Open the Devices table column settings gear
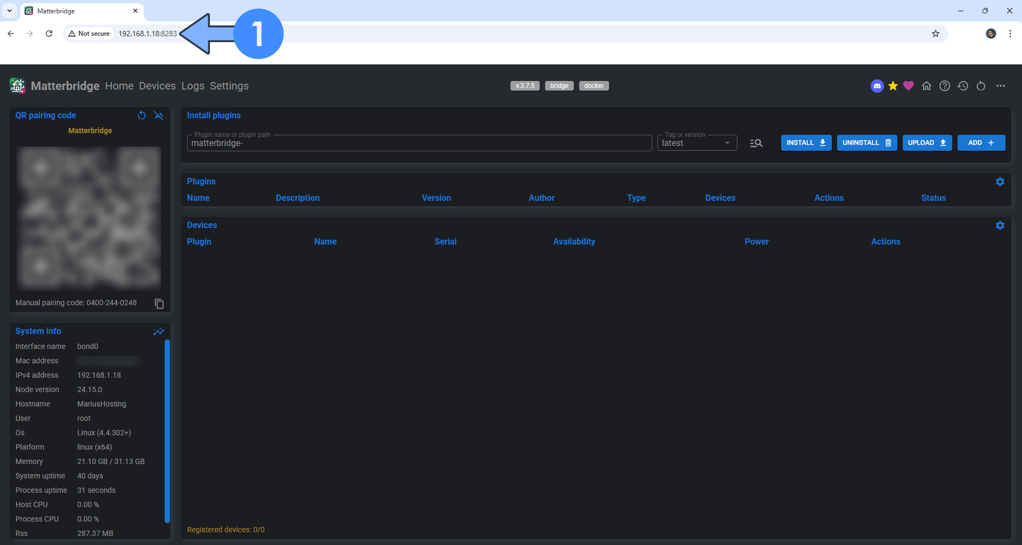This screenshot has height=545, width=1022. tap(1000, 225)
